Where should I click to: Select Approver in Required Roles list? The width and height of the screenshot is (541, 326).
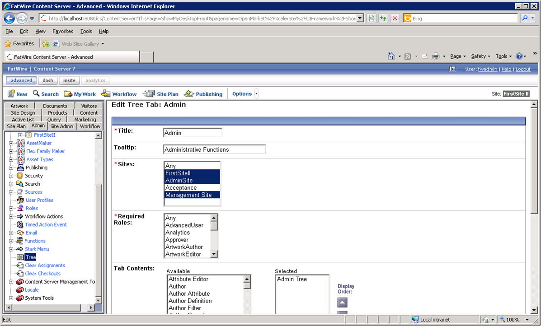point(188,240)
